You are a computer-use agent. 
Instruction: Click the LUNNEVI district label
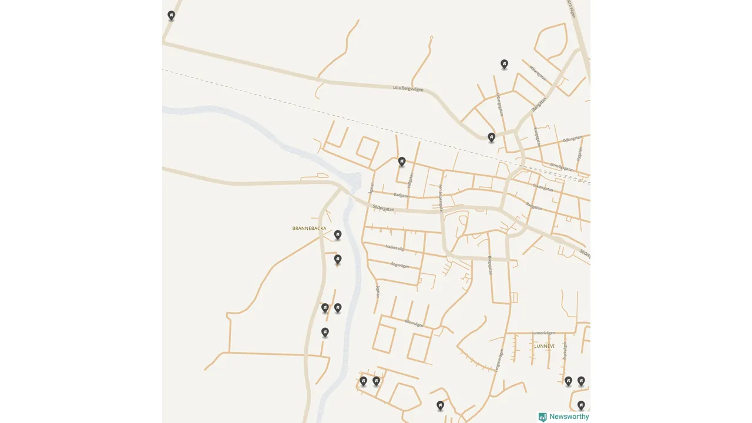(545, 346)
